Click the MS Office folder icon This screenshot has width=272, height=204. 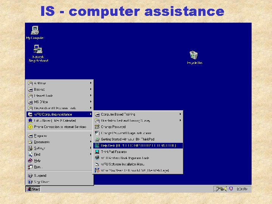coord(30,102)
